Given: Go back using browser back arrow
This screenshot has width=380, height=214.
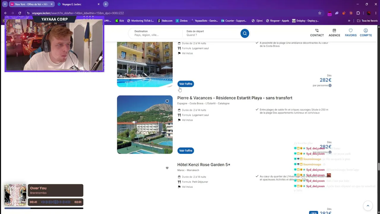Looking at the screenshot, I should (5, 13).
